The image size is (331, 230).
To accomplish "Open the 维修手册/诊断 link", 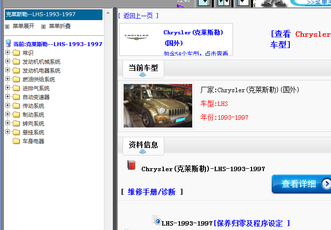I will [152, 192].
